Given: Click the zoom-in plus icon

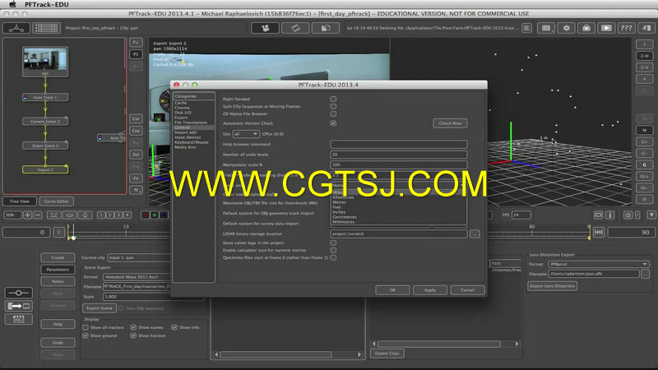Looking at the screenshot, I should (x=27, y=215).
